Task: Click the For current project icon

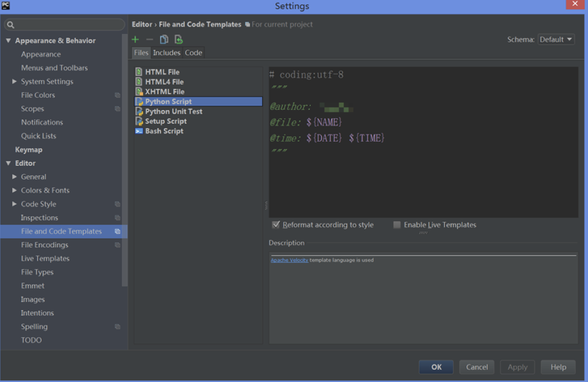Action: pos(247,24)
